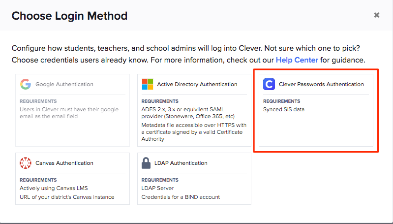Image resolution: width=393 pixels, height=224 pixels.
Task: Choose LDAP Authentication title
Action: pos(182,163)
